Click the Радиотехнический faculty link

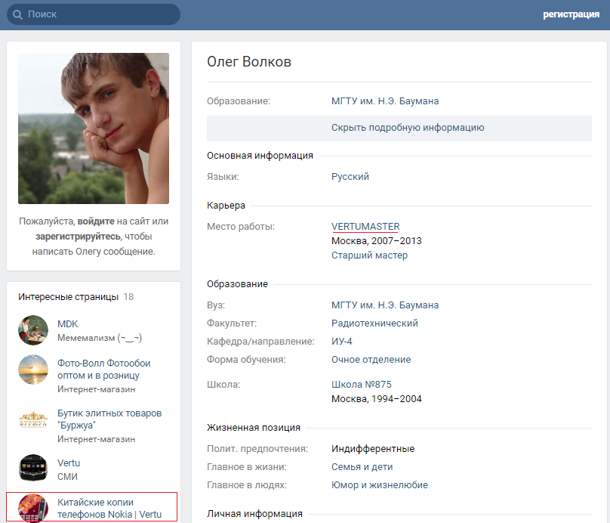pyautogui.click(x=374, y=323)
